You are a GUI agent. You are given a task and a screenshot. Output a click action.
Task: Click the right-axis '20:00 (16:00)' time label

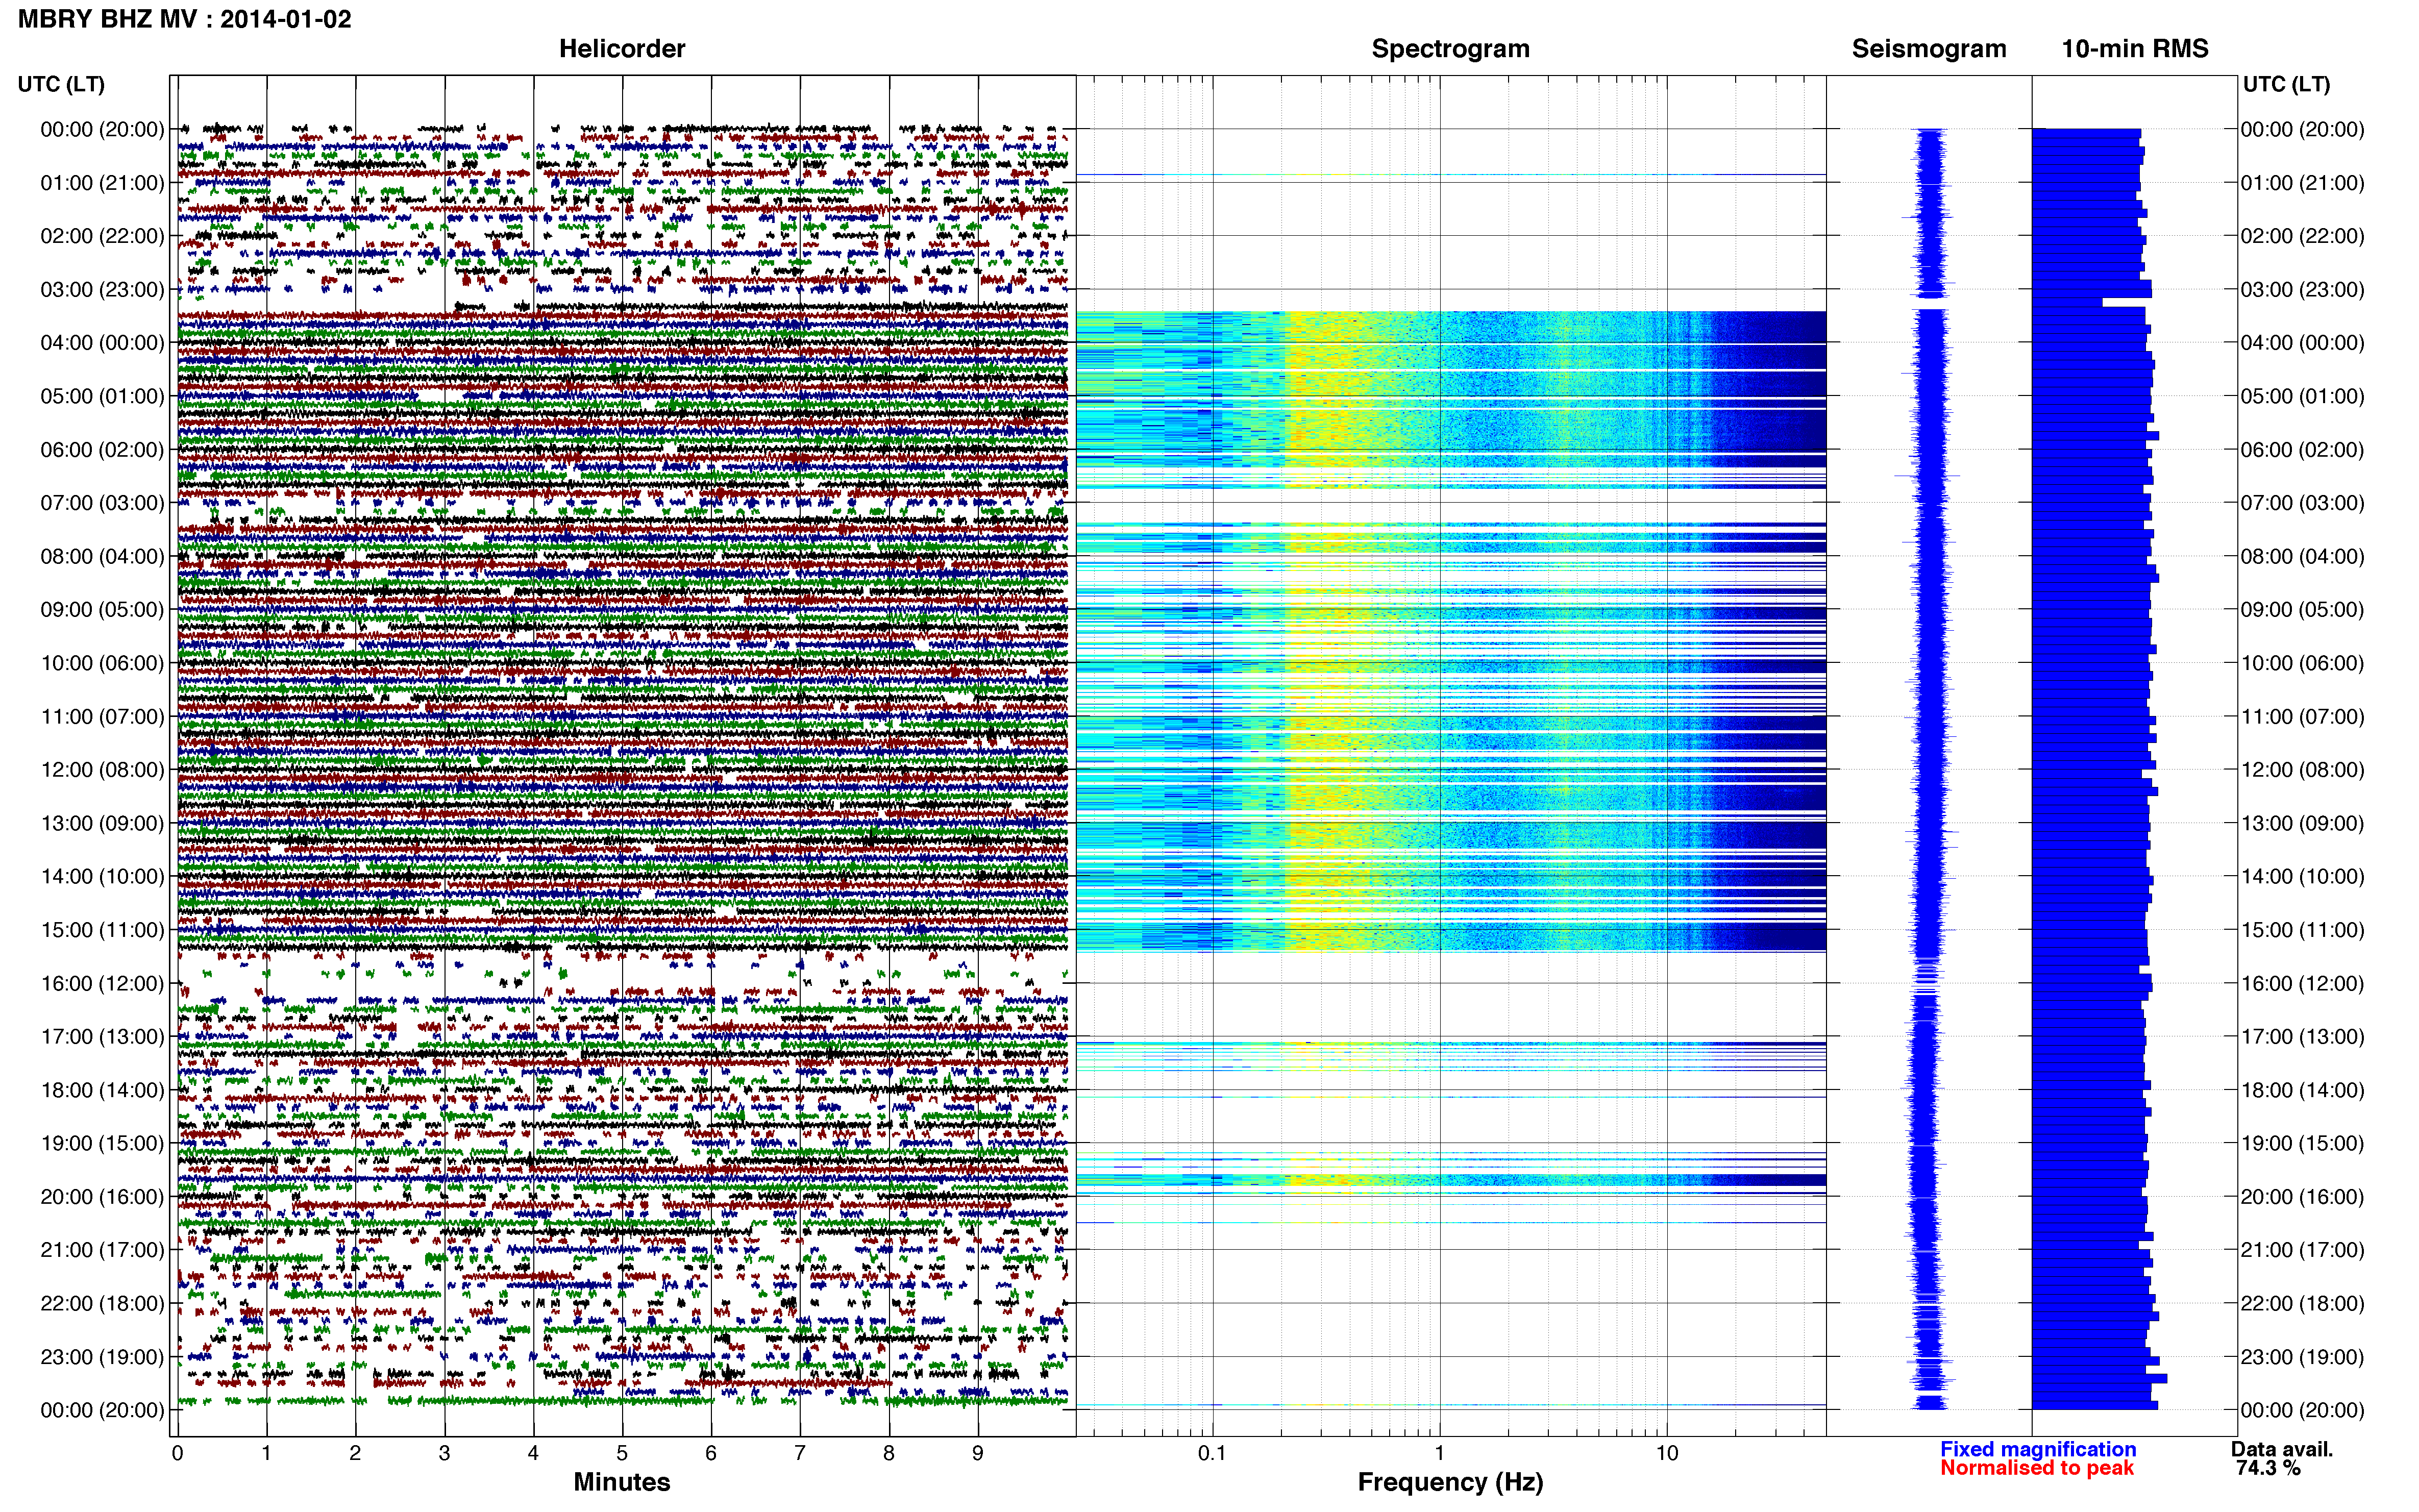(x=2302, y=1196)
